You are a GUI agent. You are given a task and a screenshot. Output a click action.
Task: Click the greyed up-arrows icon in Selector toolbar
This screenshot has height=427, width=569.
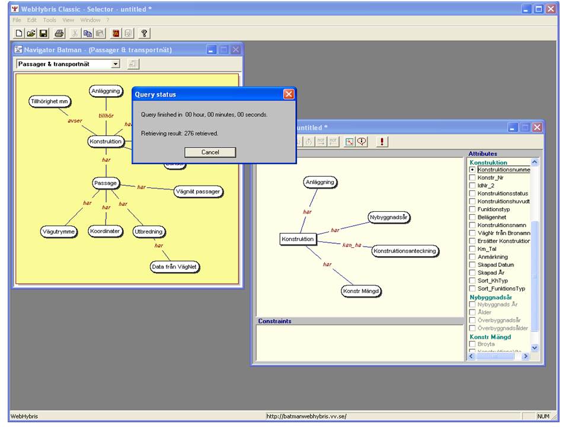(x=309, y=142)
